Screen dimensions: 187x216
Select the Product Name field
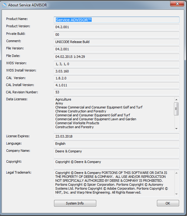point(117,20)
